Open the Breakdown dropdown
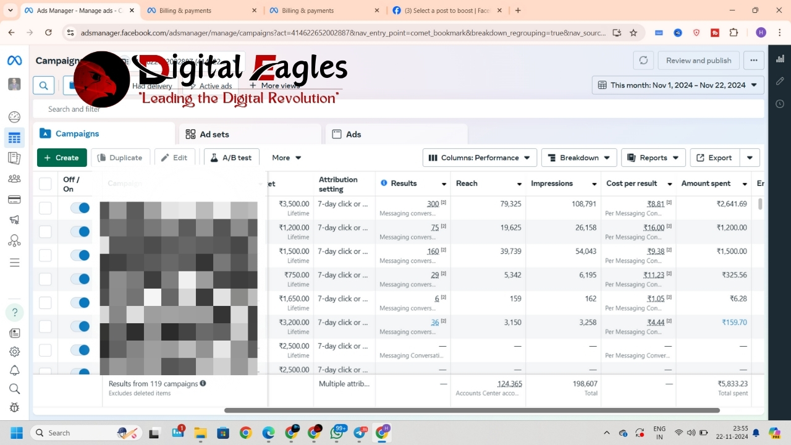The height and width of the screenshot is (445, 791). [579, 158]
